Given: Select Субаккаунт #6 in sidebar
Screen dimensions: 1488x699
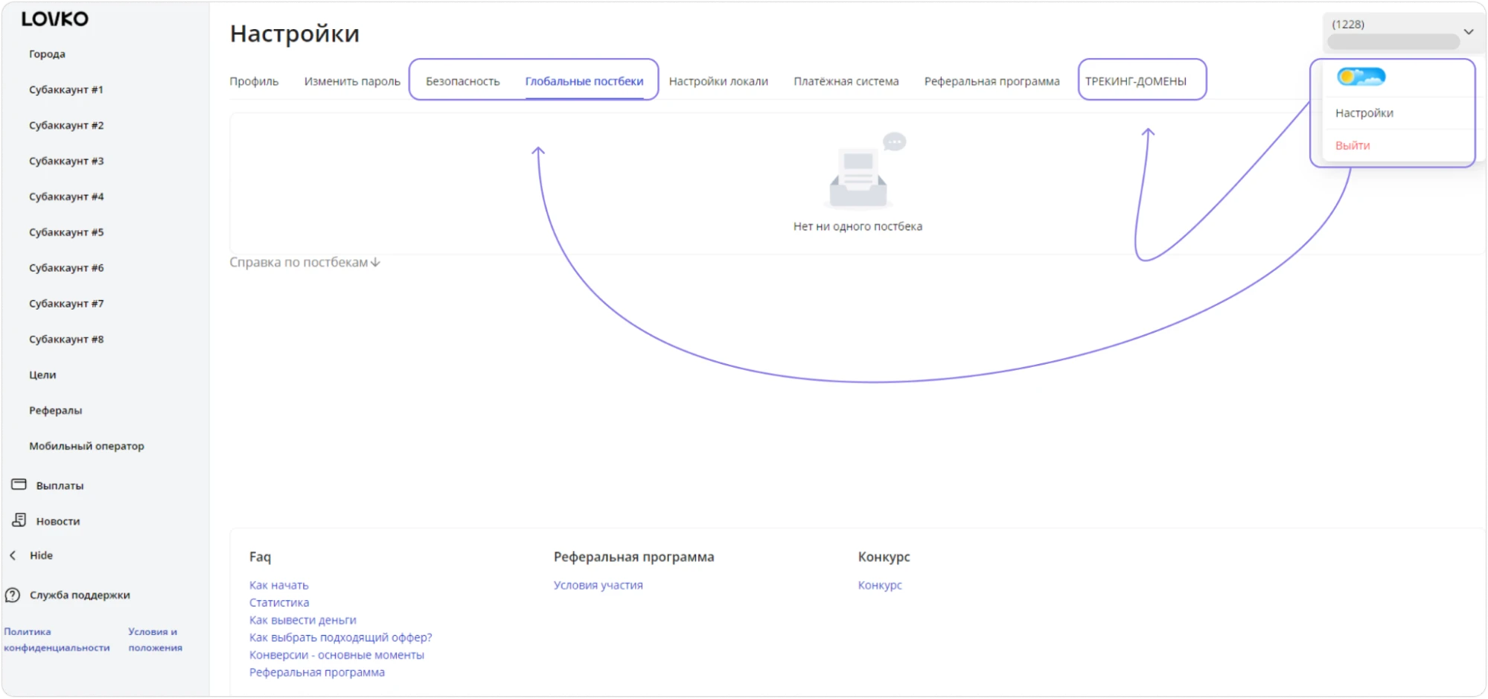Looking at the screenshot, I should (x=66, y=268).
